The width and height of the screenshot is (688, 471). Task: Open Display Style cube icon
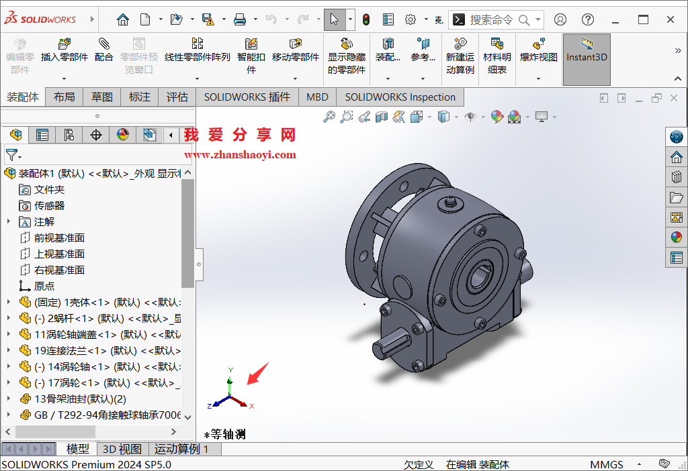tap(443, 117)
